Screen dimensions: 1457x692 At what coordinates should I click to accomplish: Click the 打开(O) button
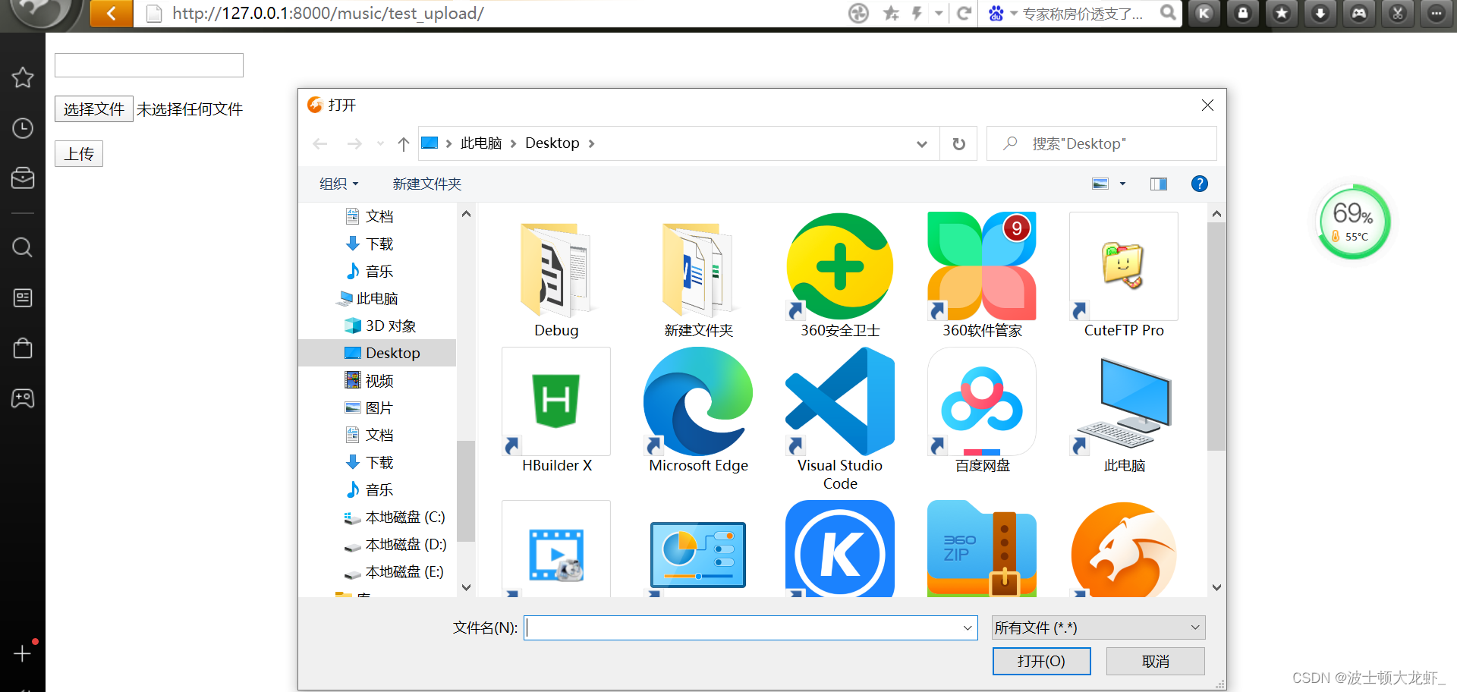coord(1041,661)
